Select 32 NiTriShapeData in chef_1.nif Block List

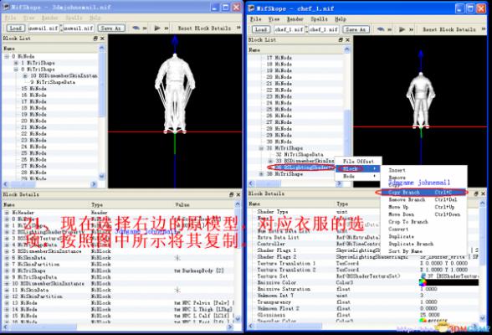(x=300, y=154)
